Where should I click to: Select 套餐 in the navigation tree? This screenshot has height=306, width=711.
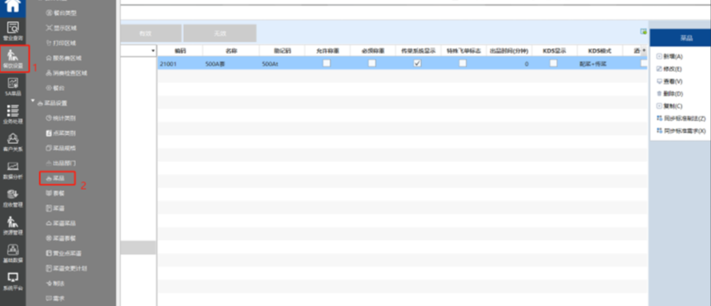[58, 193]
